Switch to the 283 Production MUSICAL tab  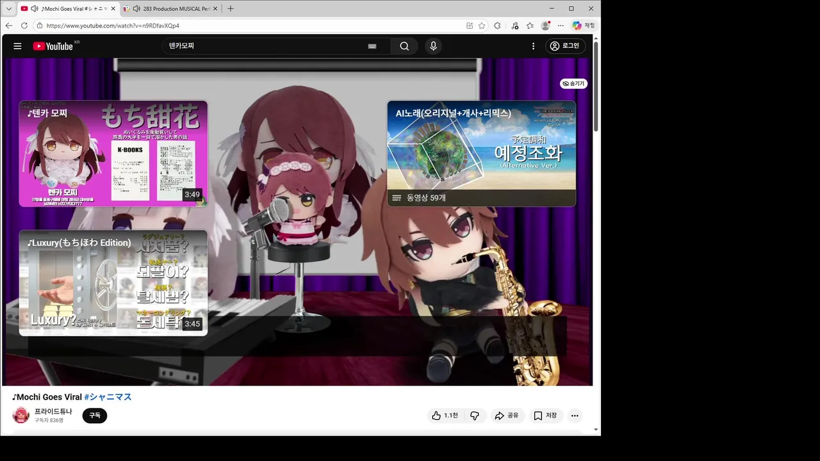(170, 8)
